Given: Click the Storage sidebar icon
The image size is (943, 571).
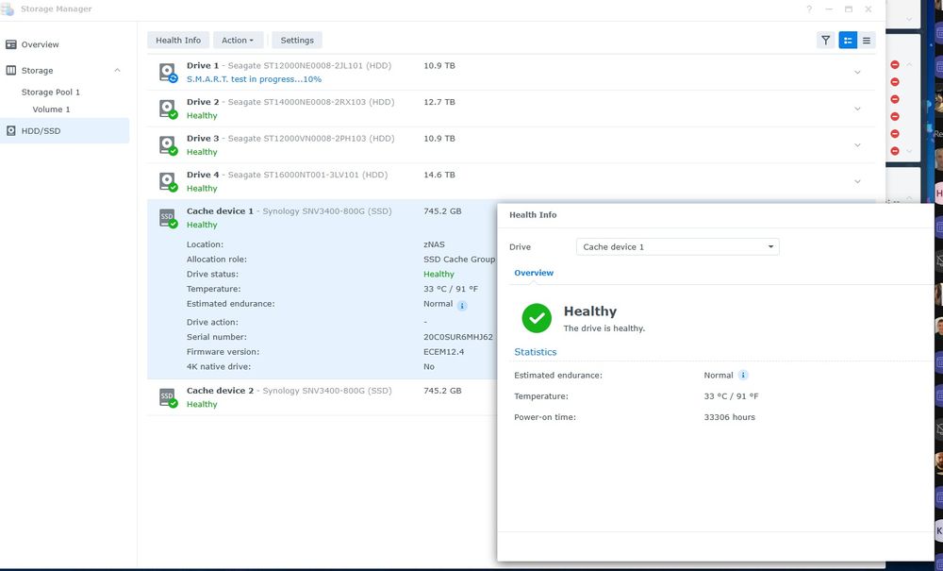Looking at the screenshot, I should (10, 71).
